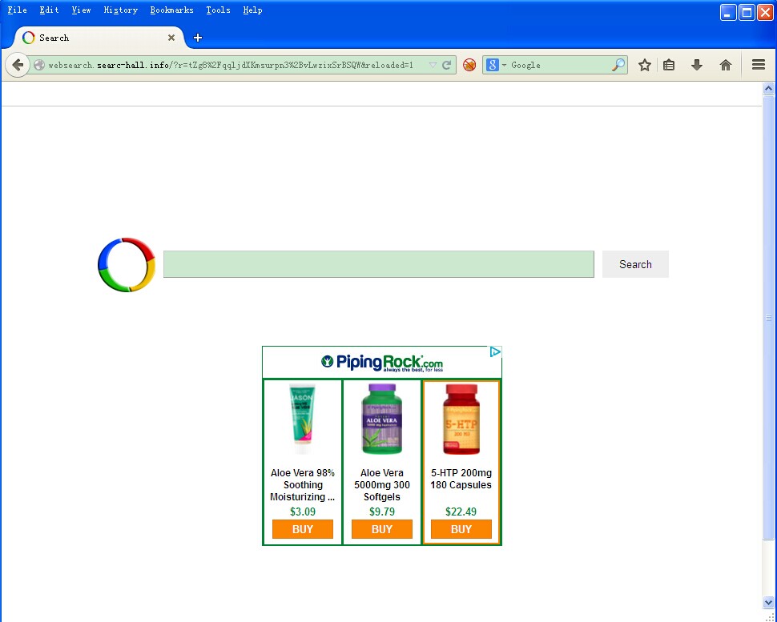The image size is (777, 622).
Task: Open the View menu
Action: click(81, 10)
